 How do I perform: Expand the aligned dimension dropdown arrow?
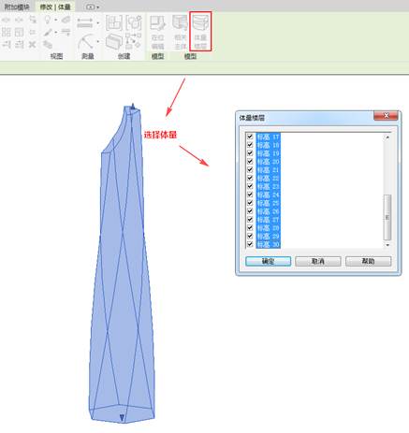pyautogui.click(x=98, y=22)
